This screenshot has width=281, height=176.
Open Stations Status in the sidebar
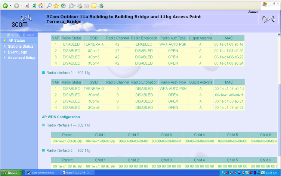(x=20, y=47)
